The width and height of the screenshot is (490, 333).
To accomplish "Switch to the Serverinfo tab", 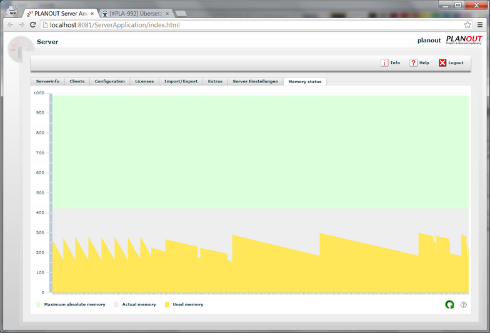I will point(47,81).
